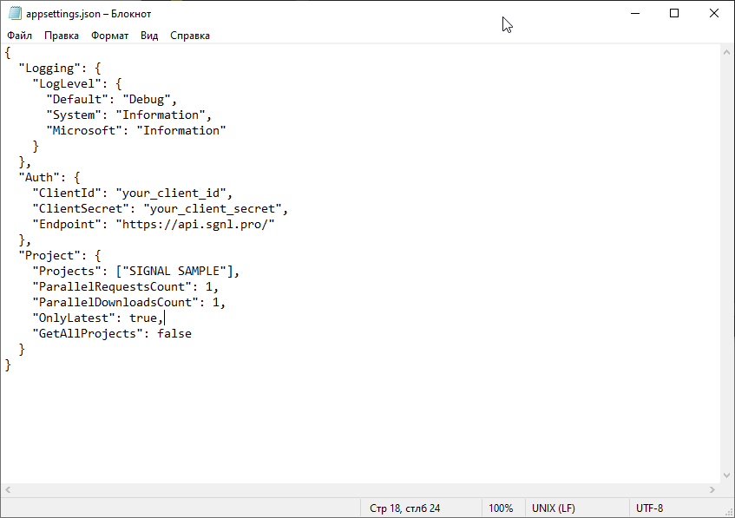Click the Notepad icon in title bar
Viewport: 735px width, 518px height.
pos(14,13)
